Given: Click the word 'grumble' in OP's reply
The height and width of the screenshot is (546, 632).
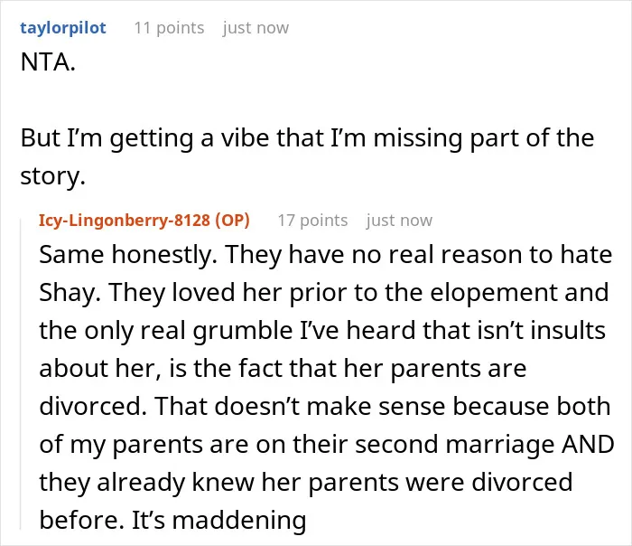Looking at the screenshot, I should pyautogui.click(x=243, y=331).
